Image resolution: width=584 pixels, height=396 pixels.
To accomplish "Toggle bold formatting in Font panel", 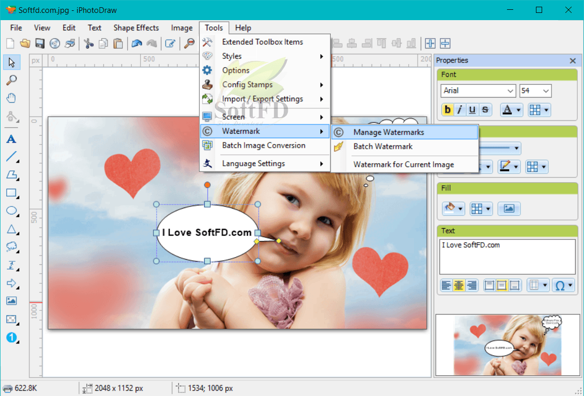I will point(448,110).
